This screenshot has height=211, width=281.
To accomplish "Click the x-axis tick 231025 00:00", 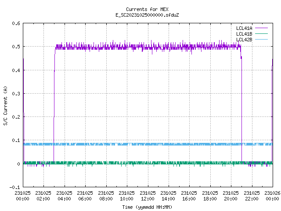I will 22,196.
